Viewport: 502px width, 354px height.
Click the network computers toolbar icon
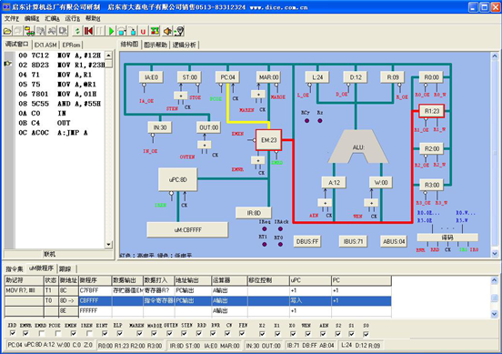(30, 31)
